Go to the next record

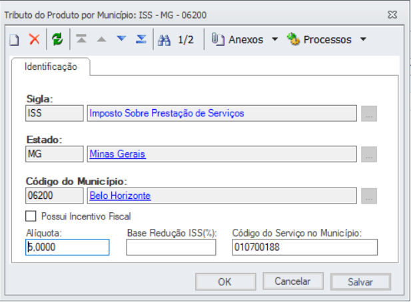[121, 39]
